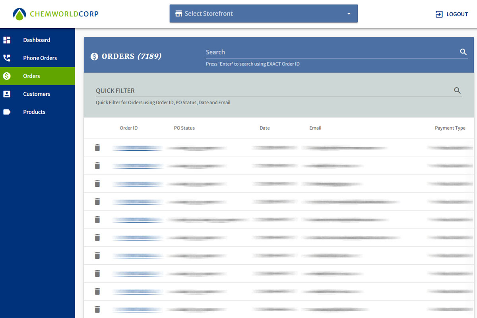Sort by Email column header
477x318 pixels.
click(x=315, y=128)
